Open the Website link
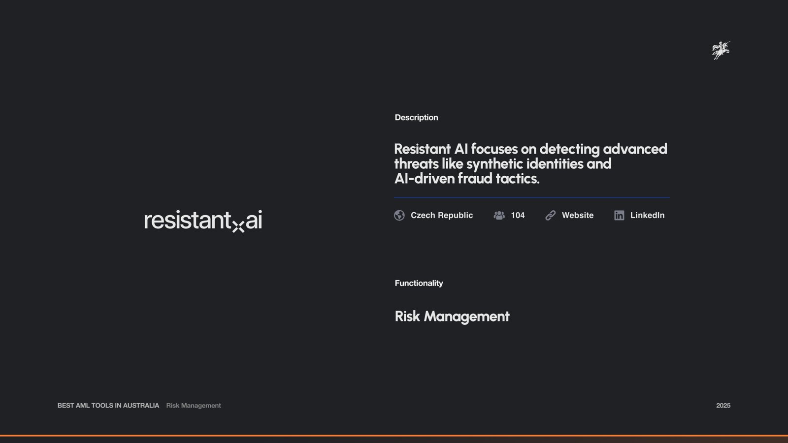The height and width of the screenshot is (443, 788). coord(578,215)
